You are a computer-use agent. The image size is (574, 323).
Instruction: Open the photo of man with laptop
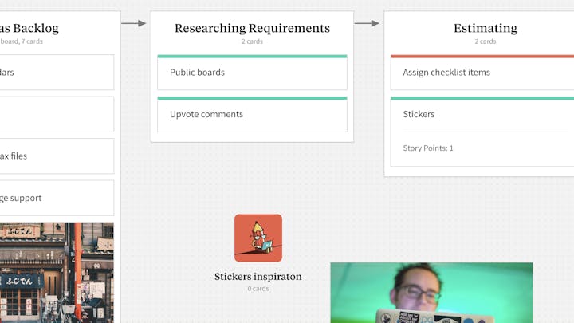pos(431,293)
